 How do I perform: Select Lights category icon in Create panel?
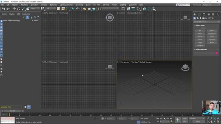point(200,18)
